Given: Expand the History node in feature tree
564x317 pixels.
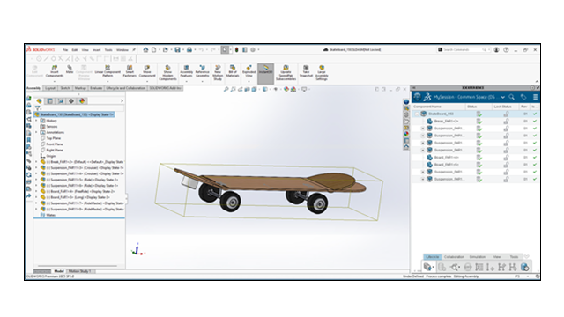Looking at the screenshot, I should coord(36,121).
